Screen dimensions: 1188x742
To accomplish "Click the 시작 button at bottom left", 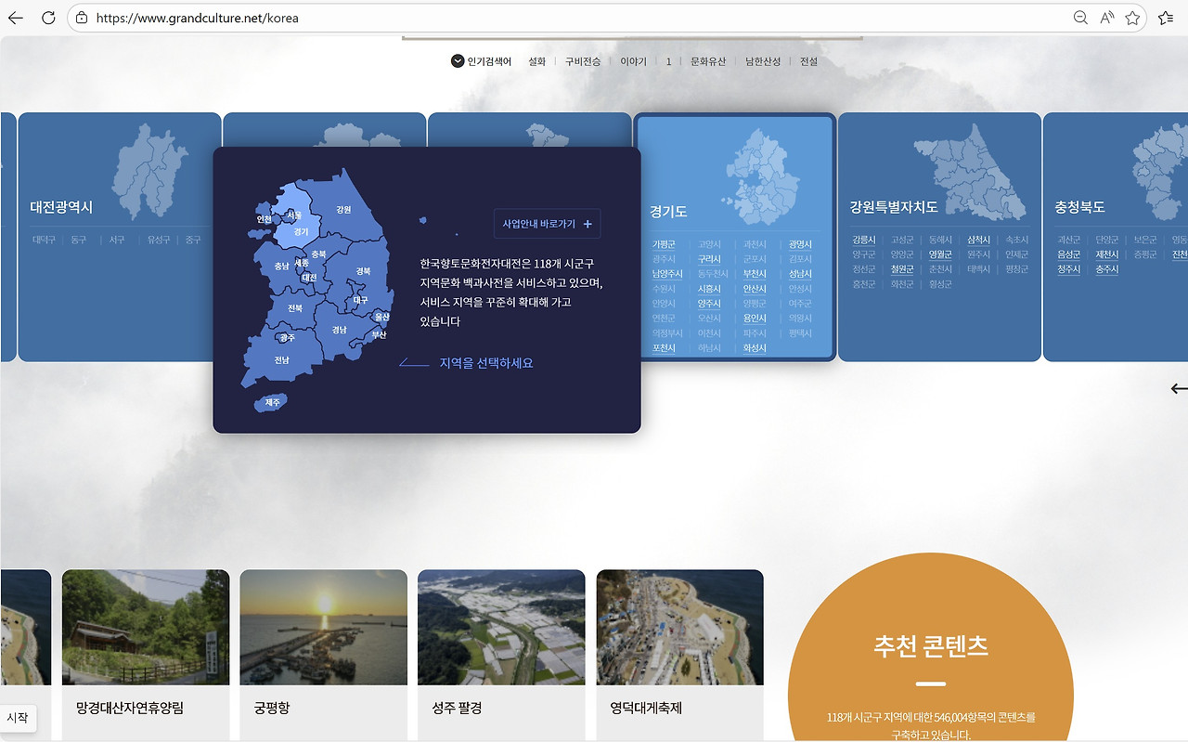I will coord(18,718).
